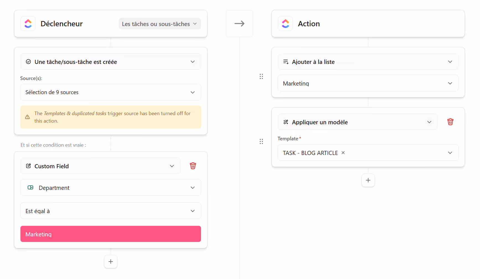This screenshot has height=279, width=480.
Task: Delete the 'Appliquer un modèle' action via trash icon
Action: pyautogui.click(x=450, y=122)
